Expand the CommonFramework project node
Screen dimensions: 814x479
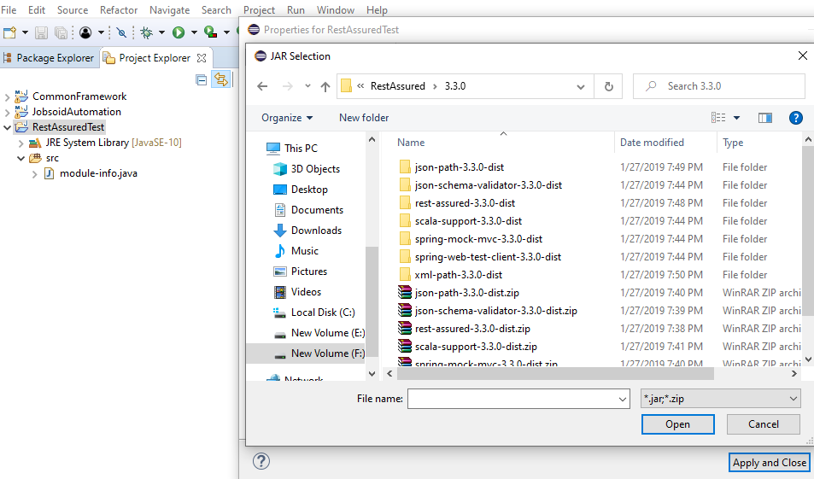click(x=8, y=96)
